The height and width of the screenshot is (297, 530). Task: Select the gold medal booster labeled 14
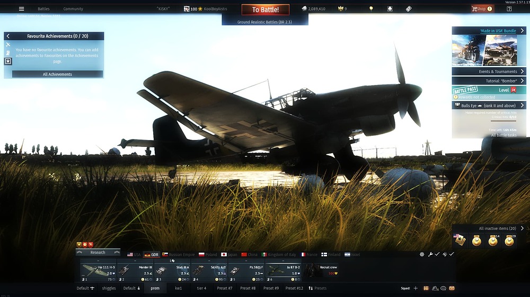pyautogui.click(x=493, y=240)
